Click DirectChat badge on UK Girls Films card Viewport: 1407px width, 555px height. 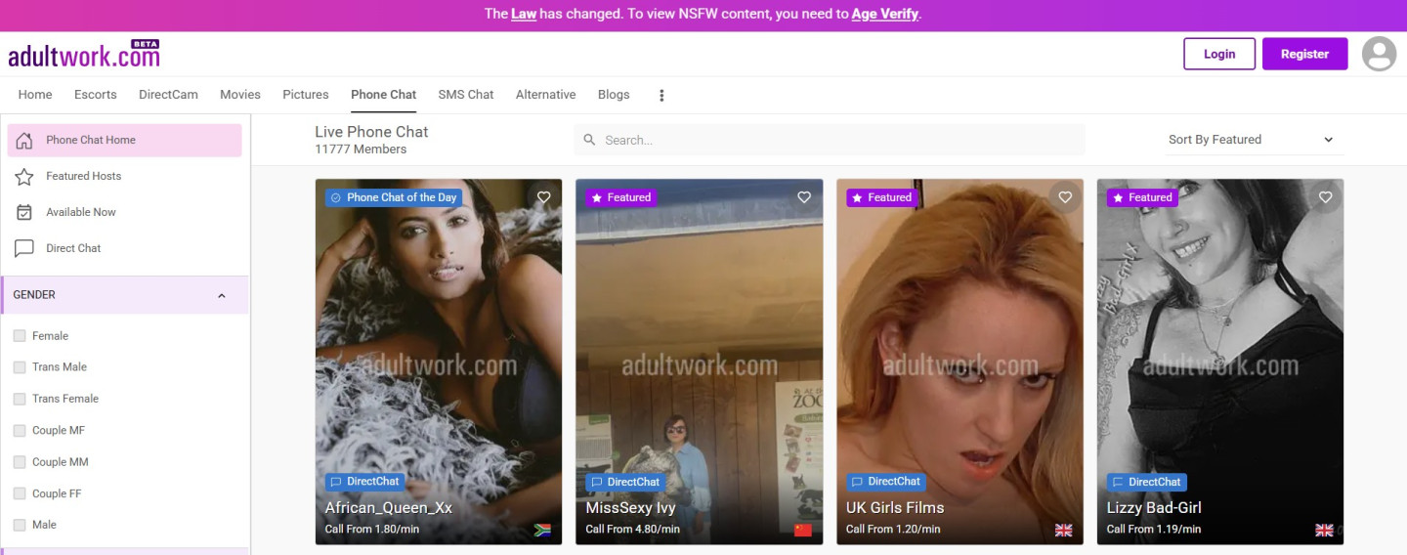[x=886, y=482]
